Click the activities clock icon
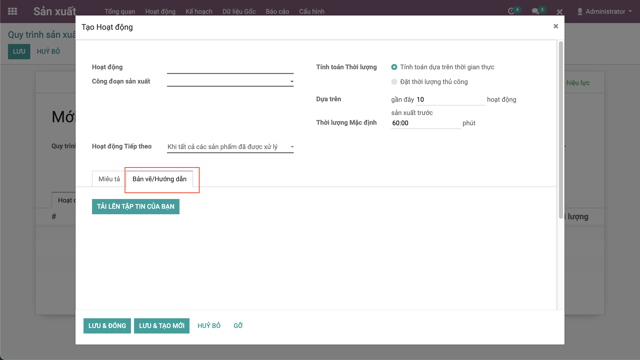640x360 pixels. 511,11
